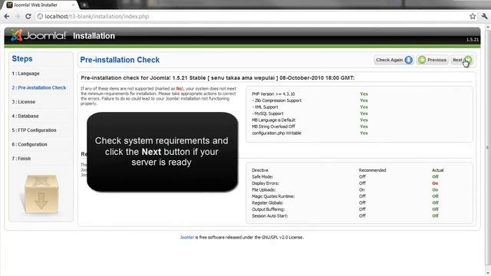Select the Joomla! Web Installer tab

pos(39,5)
